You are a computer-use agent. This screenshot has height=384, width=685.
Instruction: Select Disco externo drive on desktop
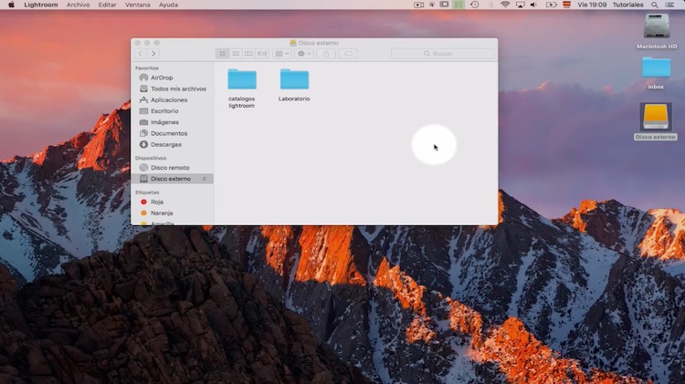click(x=656, y=121)
